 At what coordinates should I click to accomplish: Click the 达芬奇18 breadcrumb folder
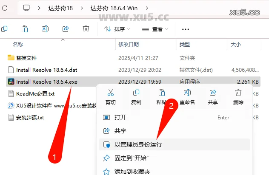pyautogui.click(x=60, y=8)
